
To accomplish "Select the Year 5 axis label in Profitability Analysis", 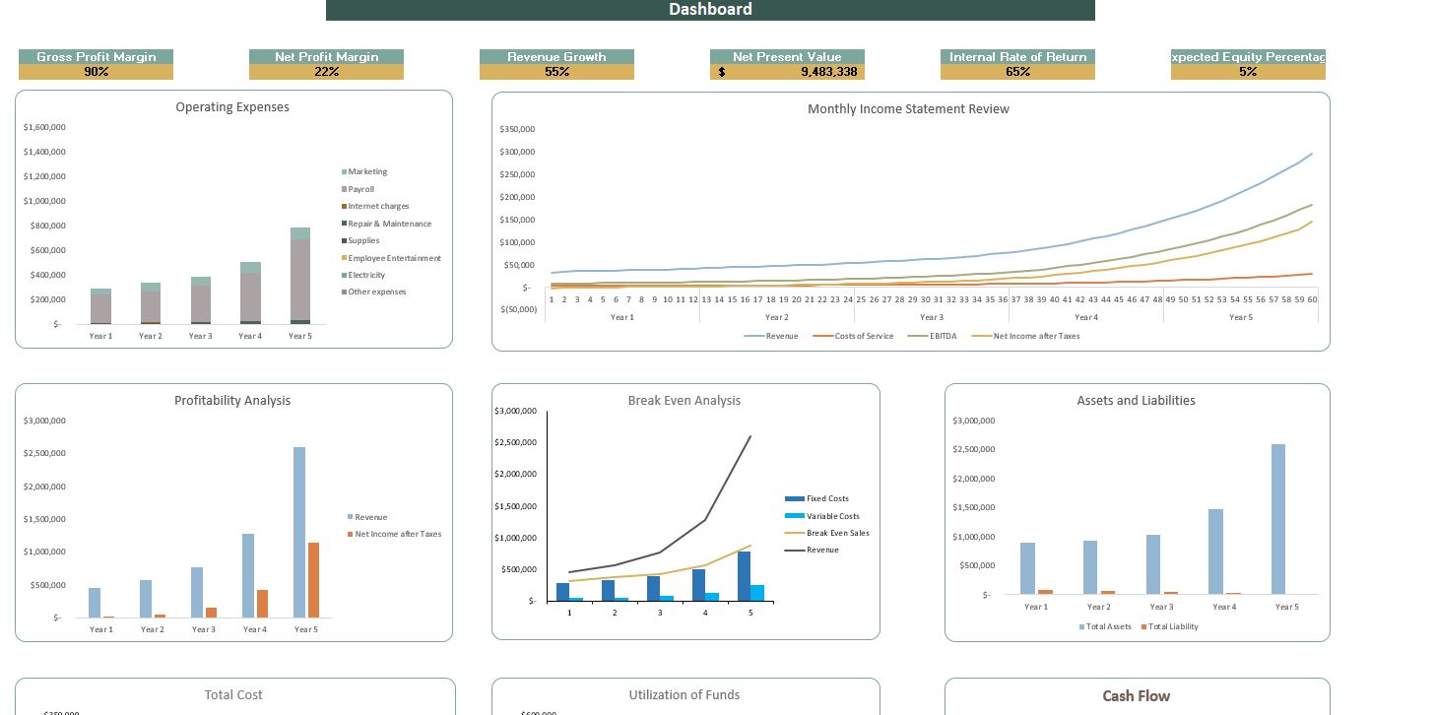I will click(306, 629).
